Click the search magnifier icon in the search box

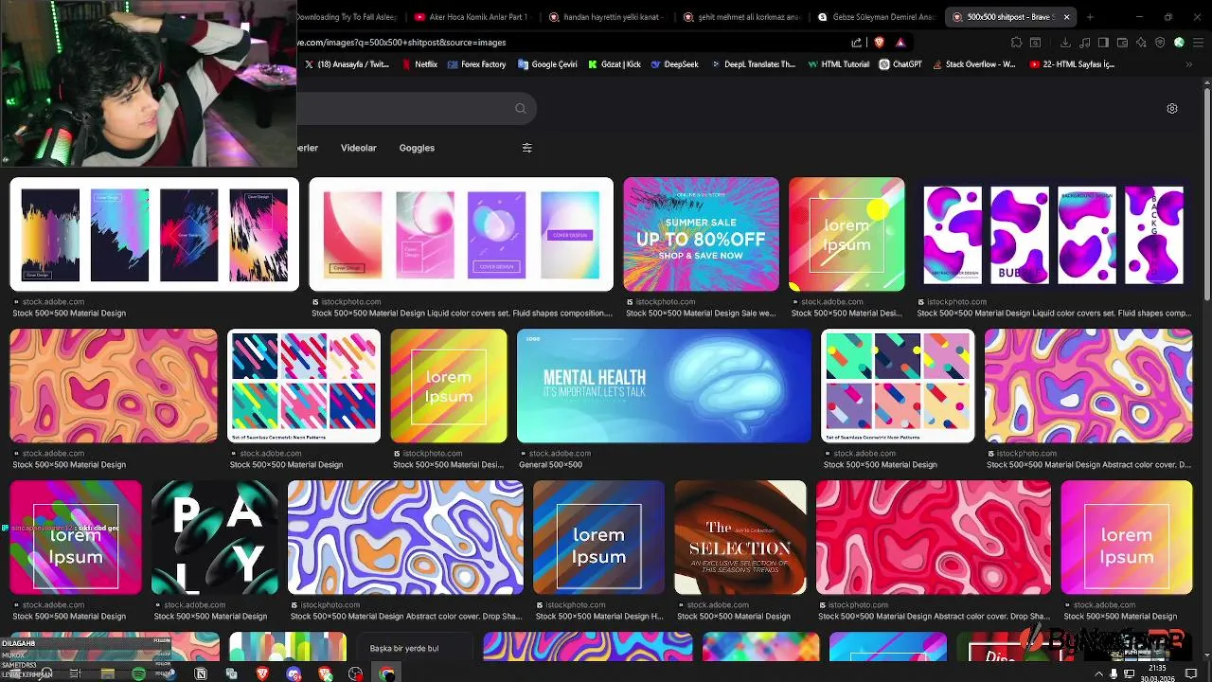point(520,109)
